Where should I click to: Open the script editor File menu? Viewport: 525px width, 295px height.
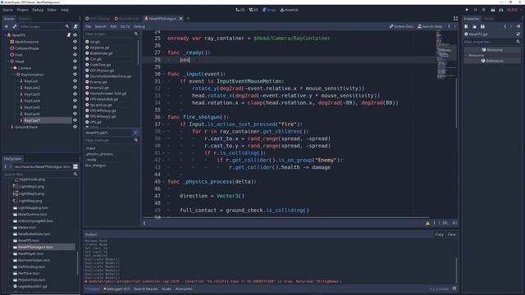[88, 26]
